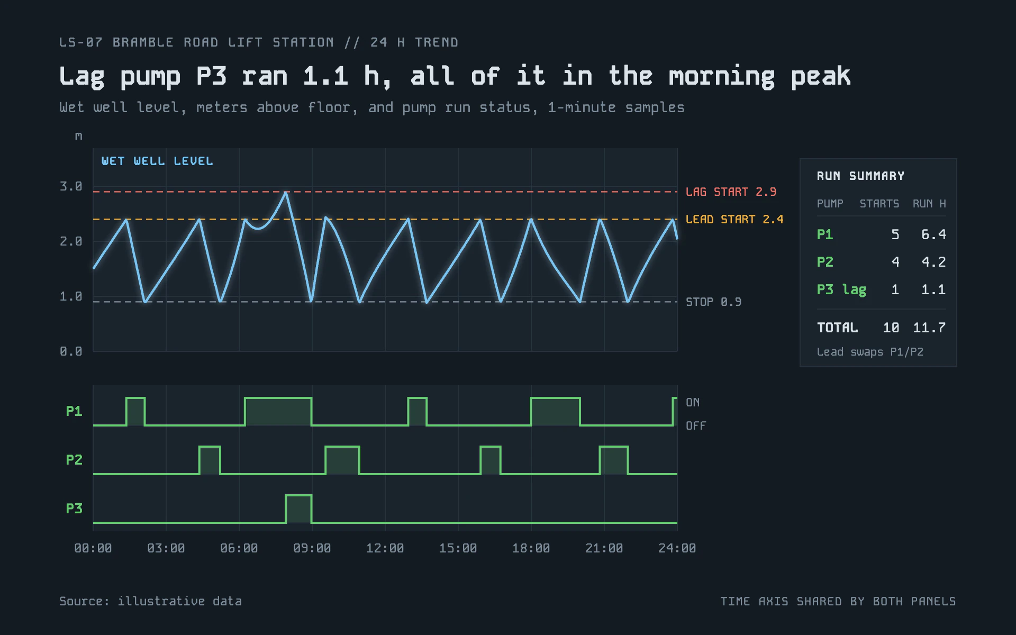
Task: Click the chart title about lag pump P3
Action: point(455,77)
